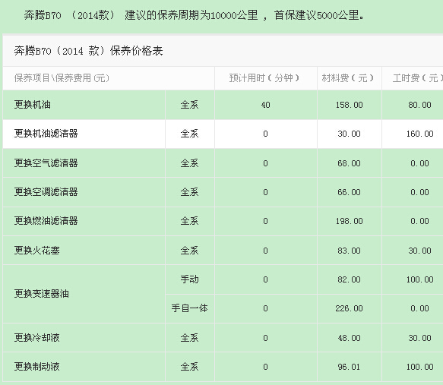Click the 更换空气滤清器 item
Screen dimensions: 443x385
point(46,163)
